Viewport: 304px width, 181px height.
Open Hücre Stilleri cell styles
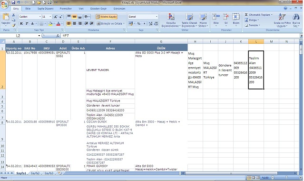point(203,20)
